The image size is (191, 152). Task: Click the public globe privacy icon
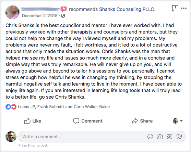pos(63,16)
